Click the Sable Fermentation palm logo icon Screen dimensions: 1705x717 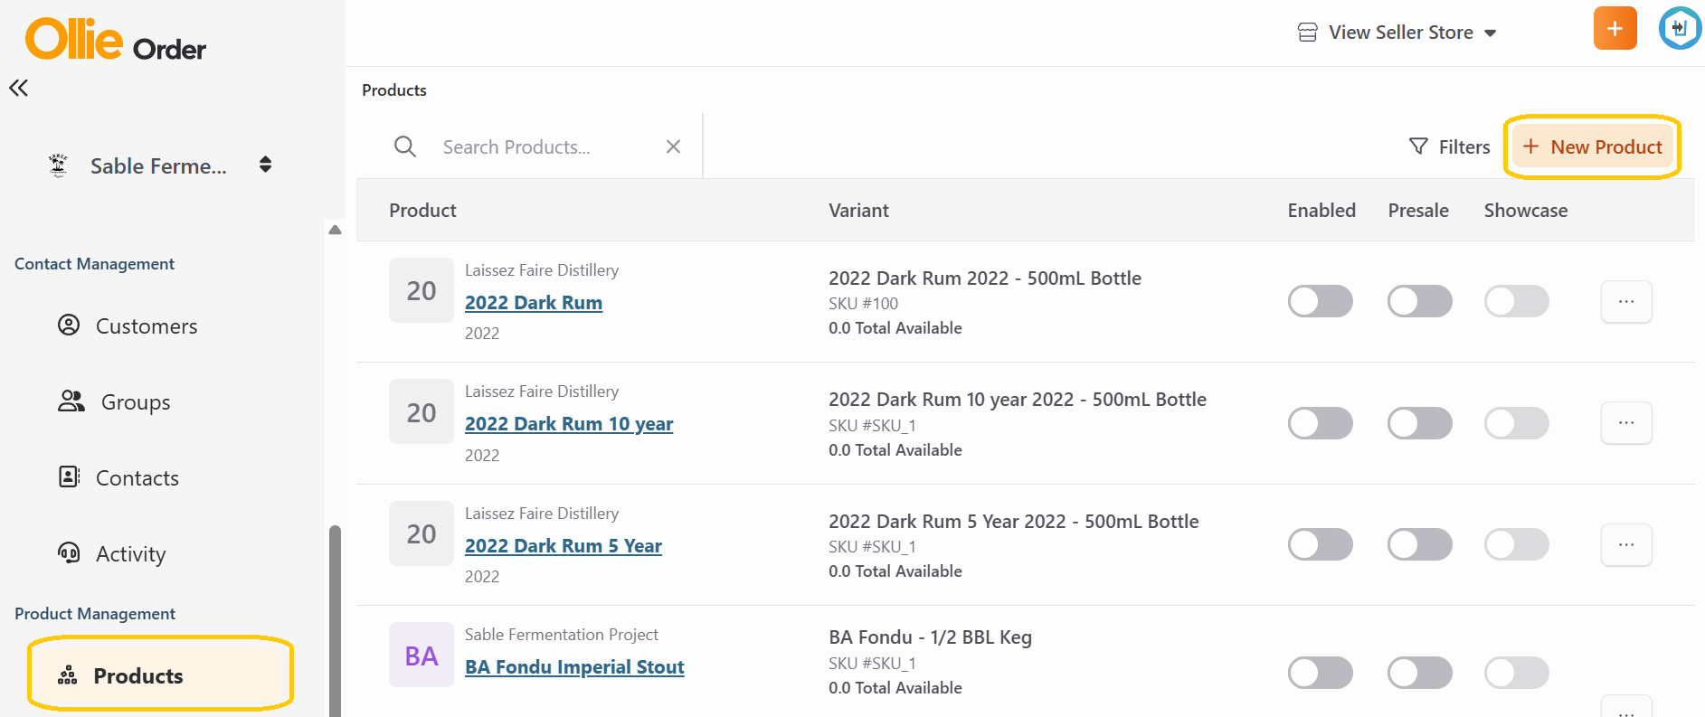point(59,165)
